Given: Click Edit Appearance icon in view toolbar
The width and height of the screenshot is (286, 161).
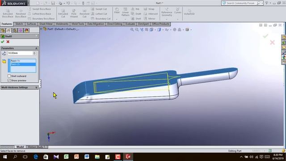Looking at the screenshot, I should (x=175, y=30).
